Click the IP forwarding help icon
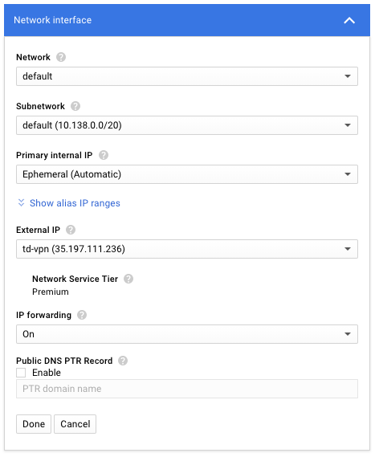Viewport: 375px width, 457px height. pos(82,315)
